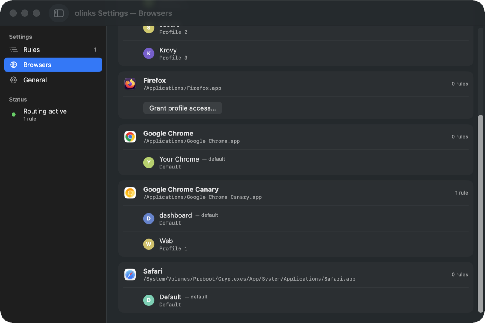Click 0 rules label for Safari
485x323 pixels.
click(460, 275)
